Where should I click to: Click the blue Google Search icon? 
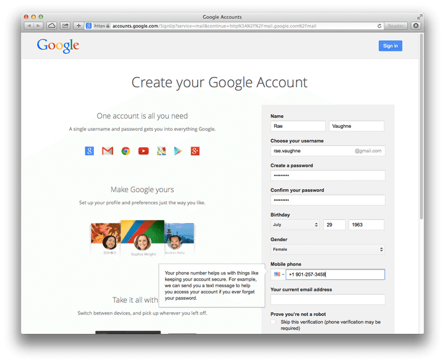(x=90, y=151)
